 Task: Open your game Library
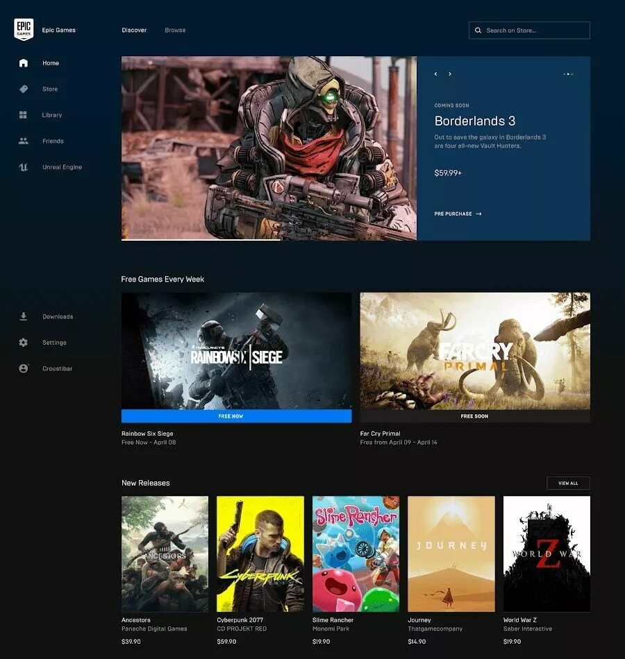coord(23,114)
